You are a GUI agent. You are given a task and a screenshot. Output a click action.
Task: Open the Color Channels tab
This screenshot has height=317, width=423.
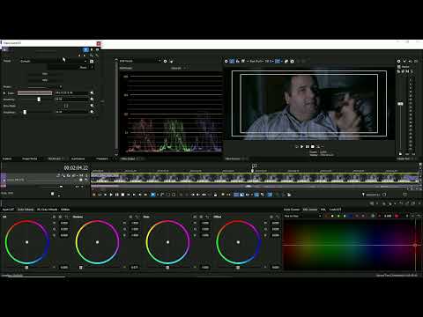coord(47,210)
